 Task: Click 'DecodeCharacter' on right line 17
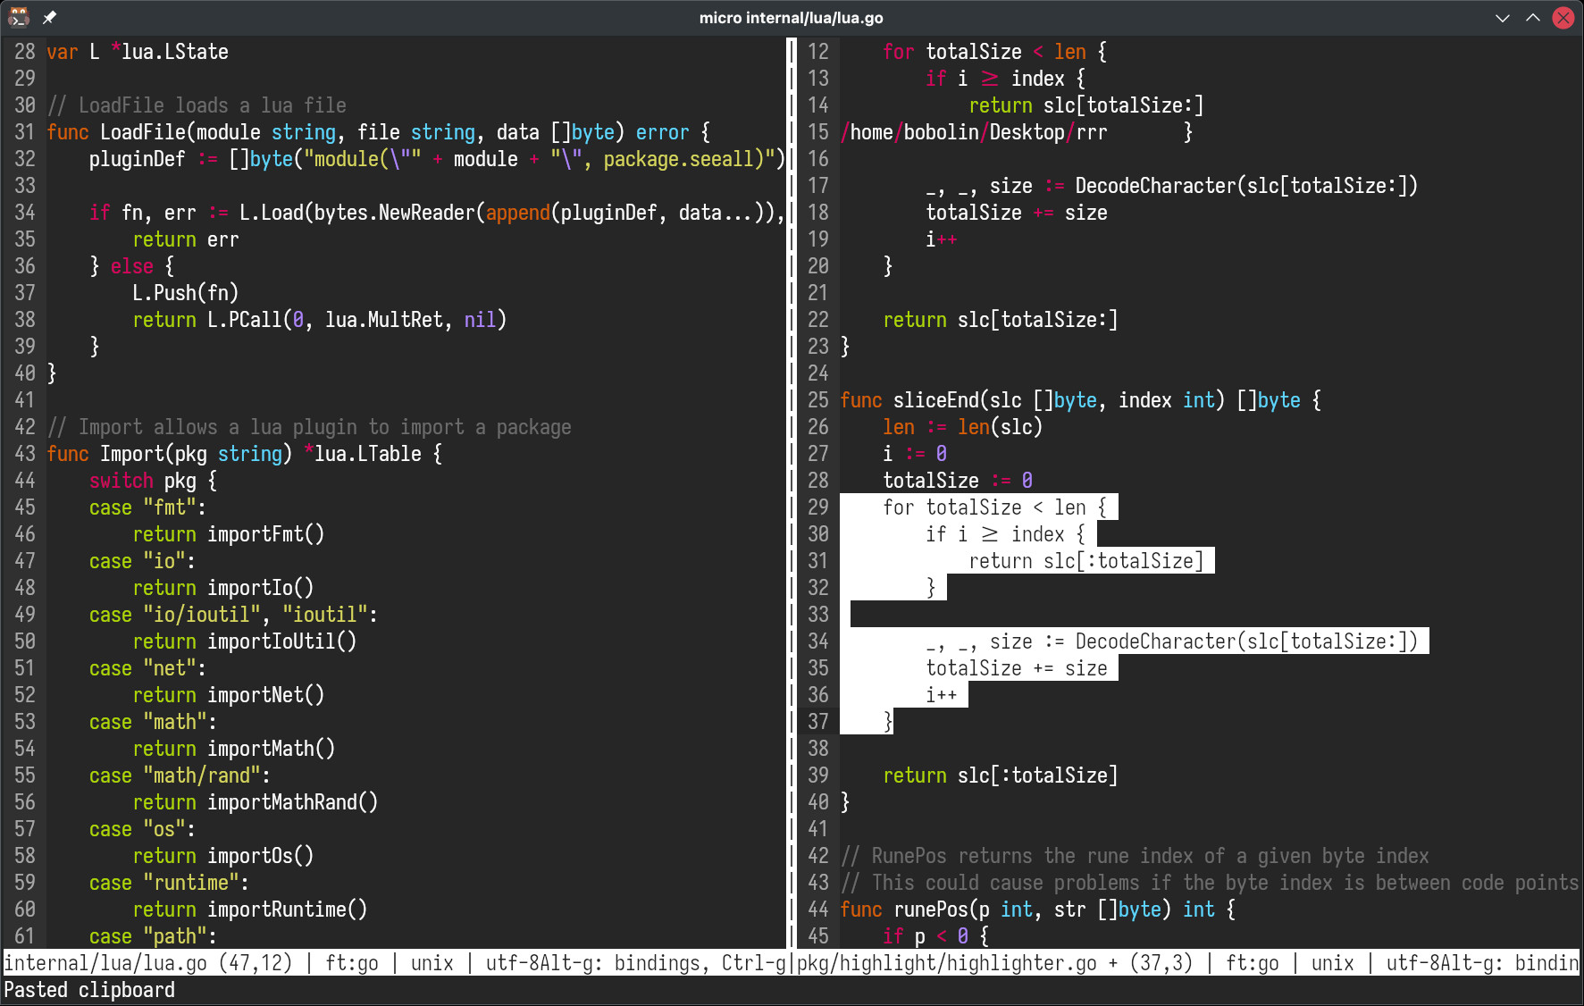pyautogui.click(x=1156, y=186)
